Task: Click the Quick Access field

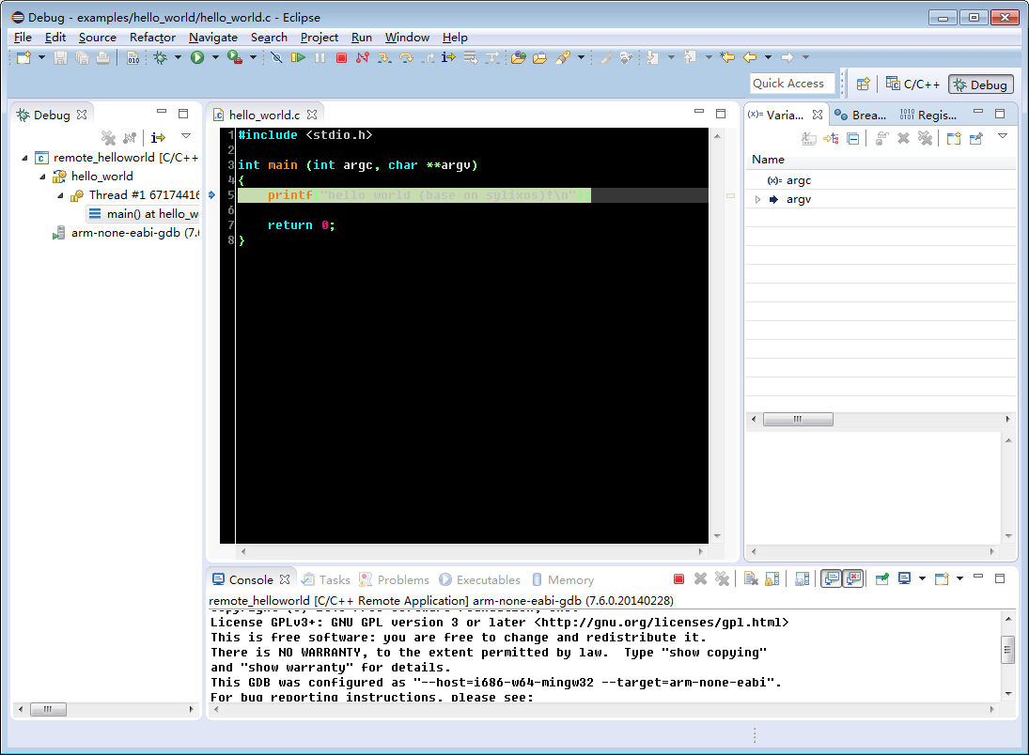Action: click(792, 84)
